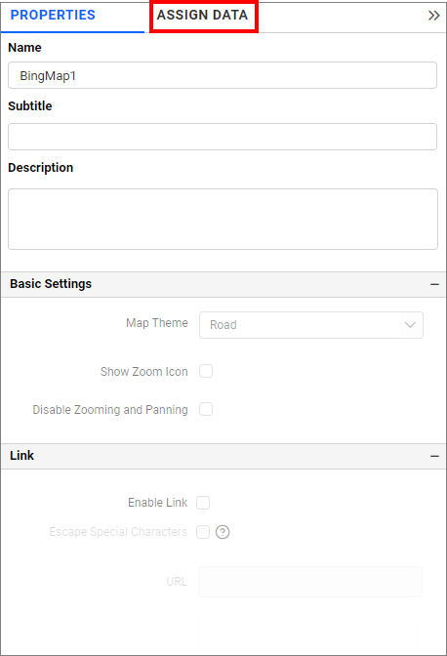Screen dimensions: 447x656
Task: Switch to the ASSIGN DATA tab
Action: click(x=202, y=15)
